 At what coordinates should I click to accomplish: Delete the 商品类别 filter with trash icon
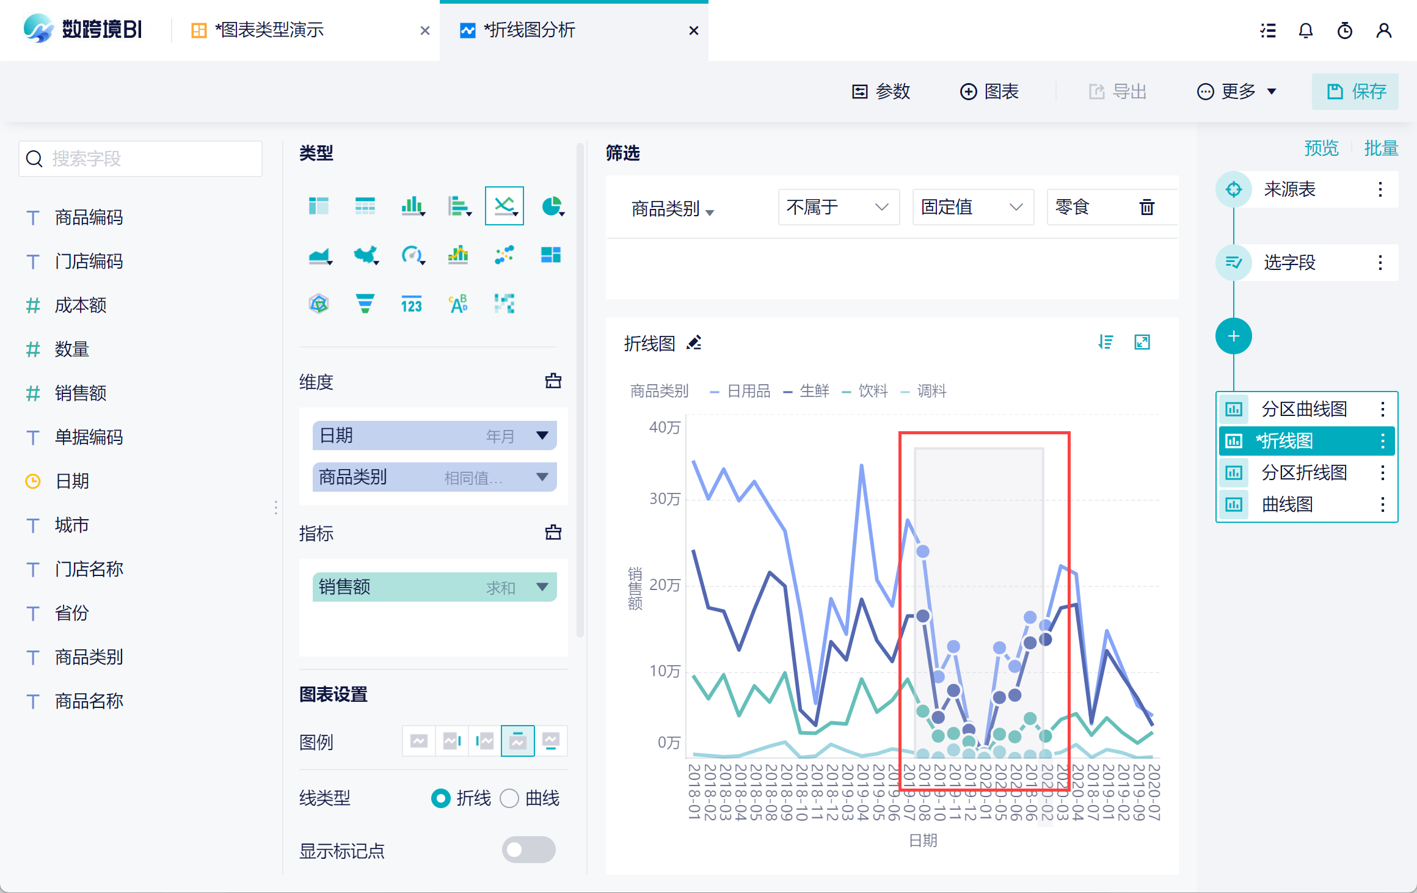click(1146, 207)
